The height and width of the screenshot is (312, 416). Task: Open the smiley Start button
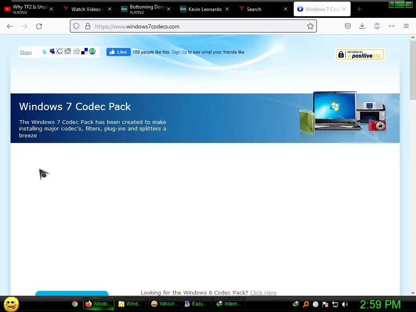click(11, 304)
